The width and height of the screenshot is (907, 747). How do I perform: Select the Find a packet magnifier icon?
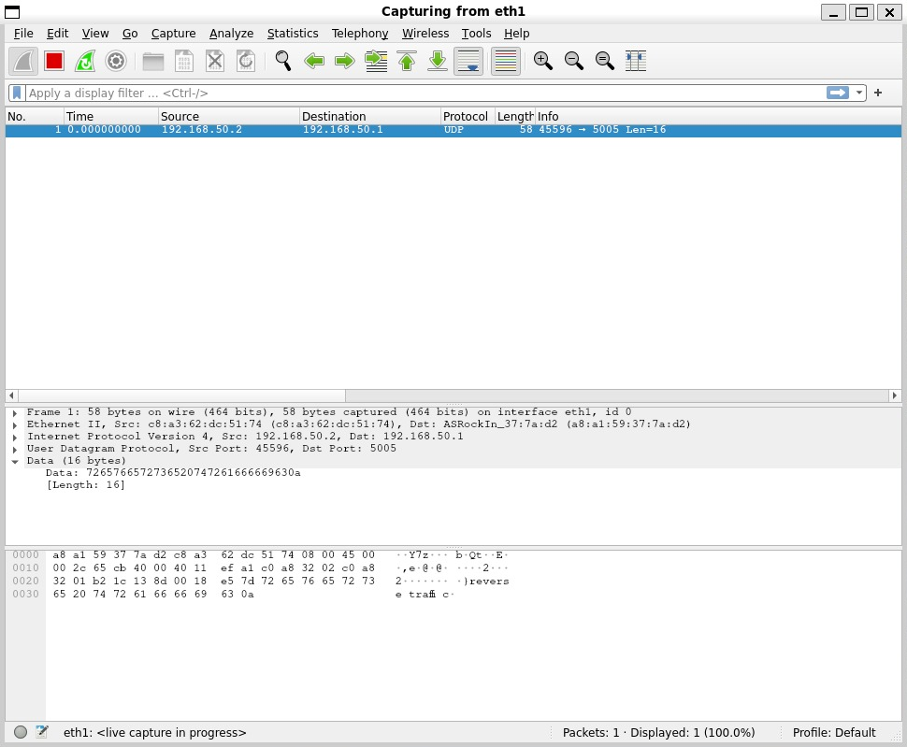coord(281,61)
